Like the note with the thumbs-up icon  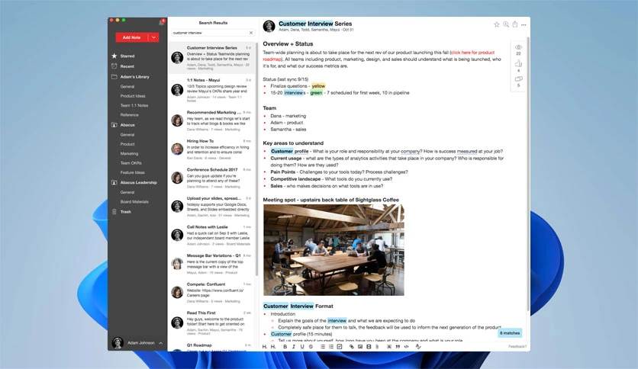[x=518, y=63]
